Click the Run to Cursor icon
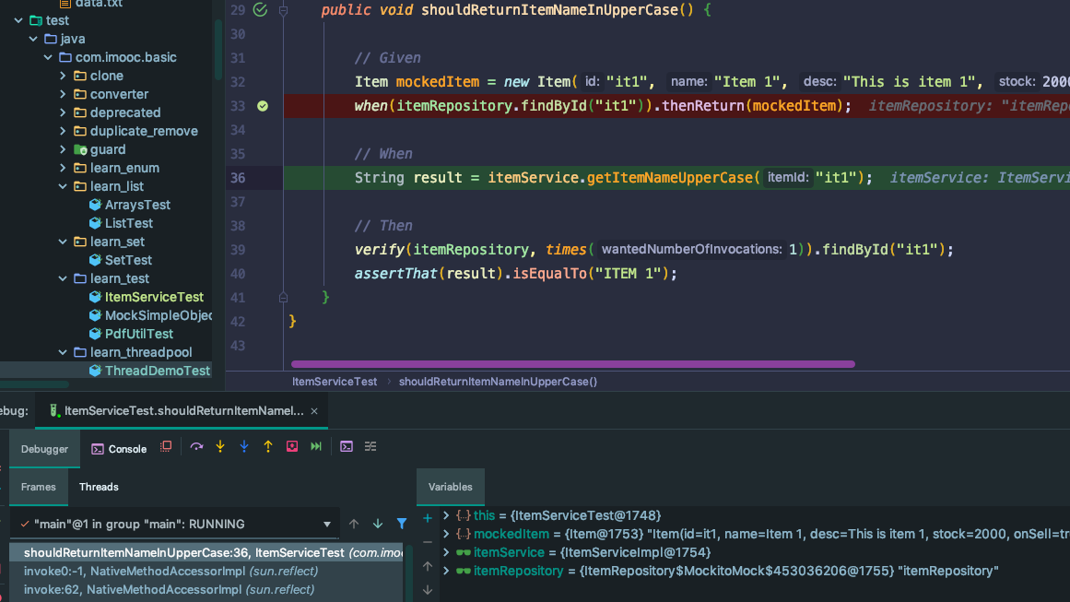 coord(316,447)
